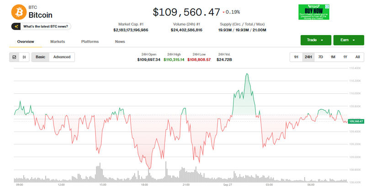Expand the Earn dropdown
The width and height of the screenshot is (370, 188).
coord(348,40)
